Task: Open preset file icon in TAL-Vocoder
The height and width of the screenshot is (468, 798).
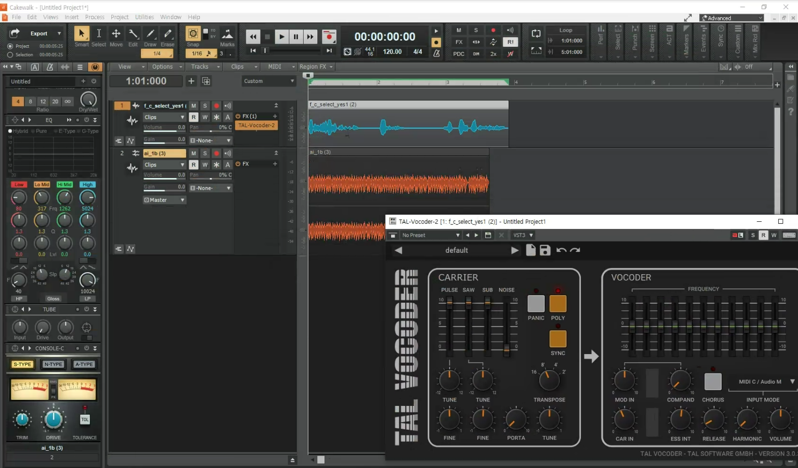Action: (x=530, y=250)
